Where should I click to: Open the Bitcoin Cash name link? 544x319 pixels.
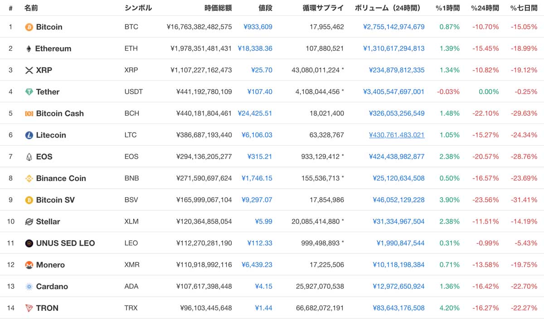(60, 114)
